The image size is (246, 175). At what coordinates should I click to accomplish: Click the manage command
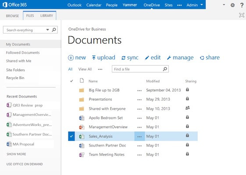pos(180,58)
